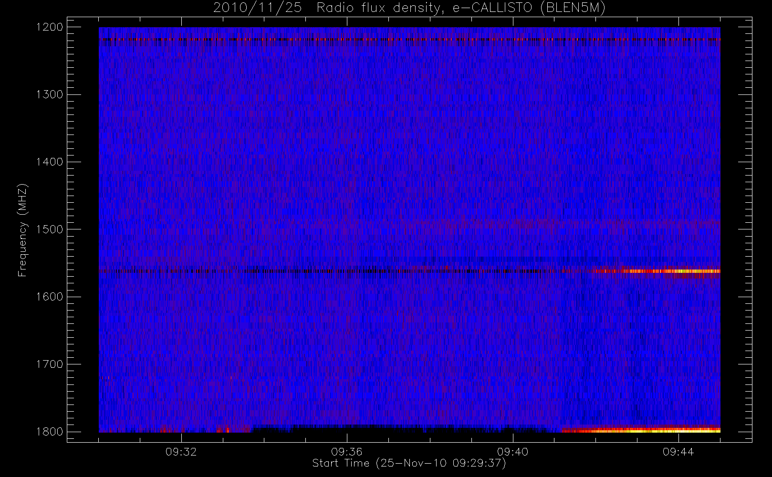Select the 1700 frequency tick label

50,364
